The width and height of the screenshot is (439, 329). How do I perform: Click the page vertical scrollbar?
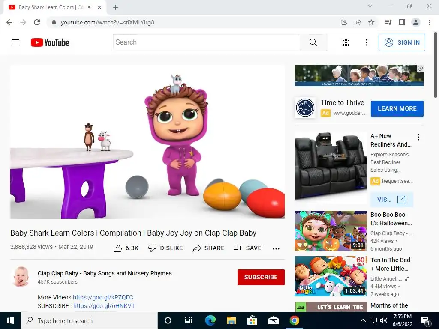point(436,65)
